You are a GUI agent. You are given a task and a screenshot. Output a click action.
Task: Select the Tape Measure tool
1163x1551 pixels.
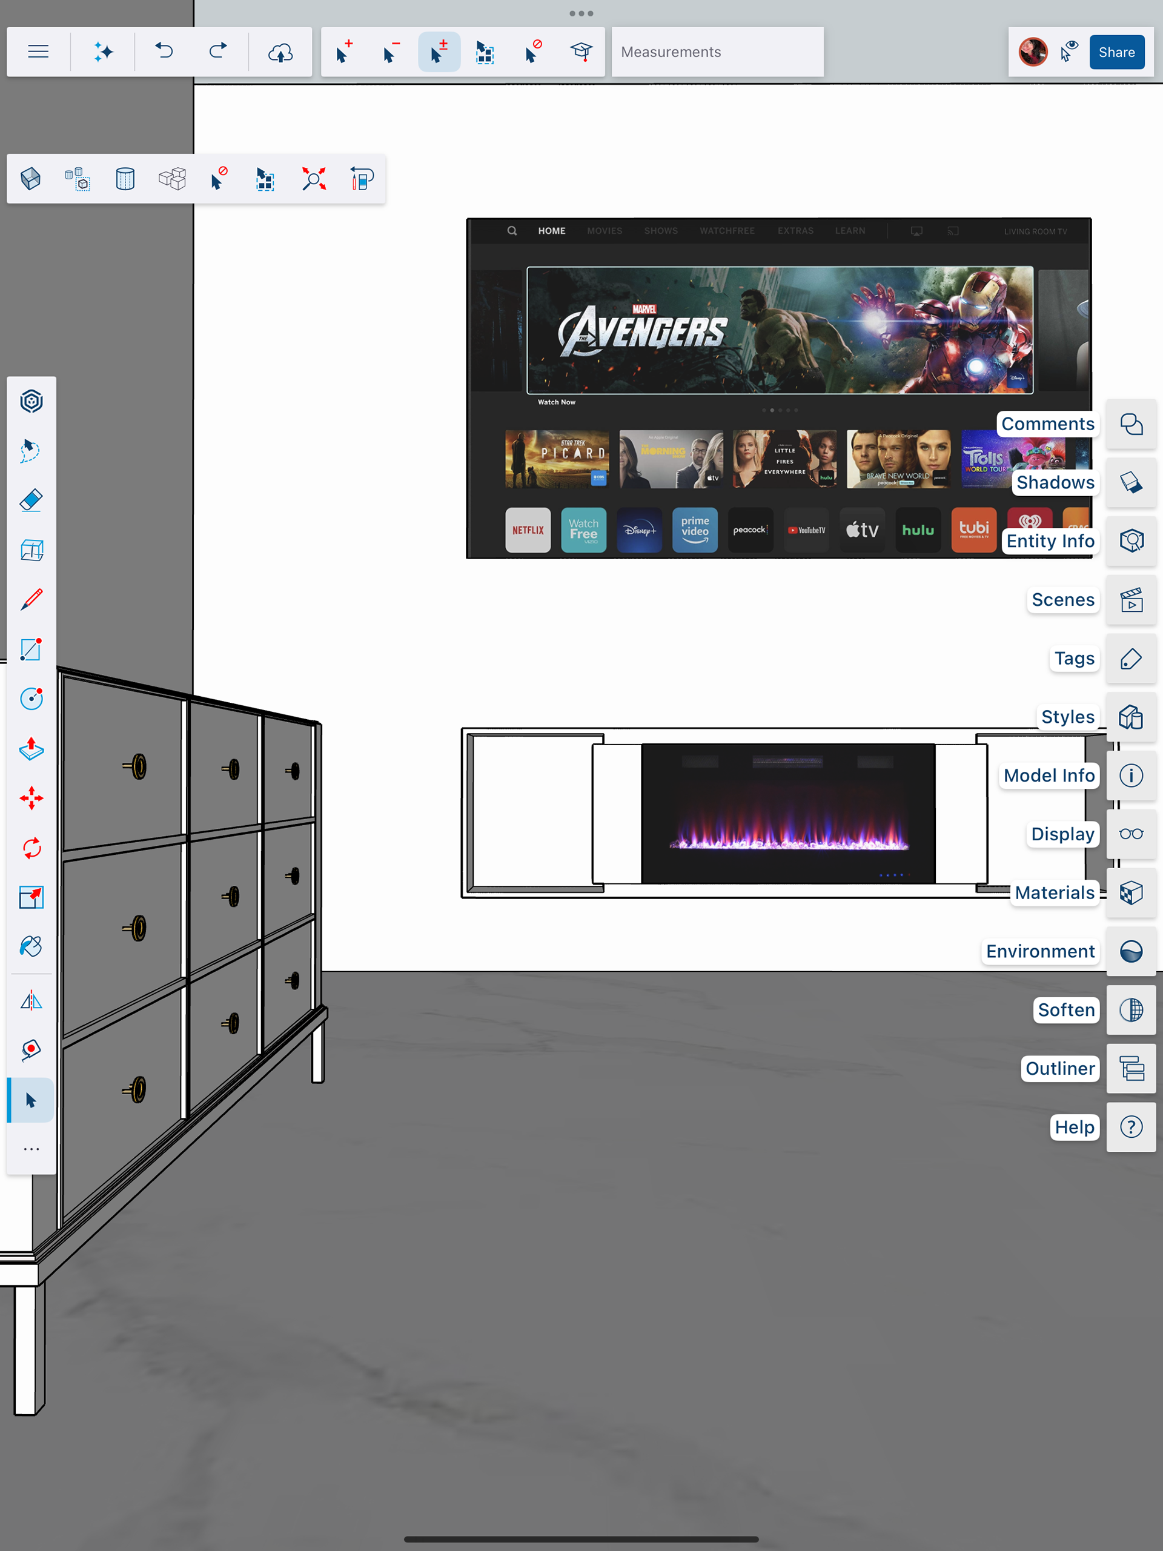click(31, 1050)
